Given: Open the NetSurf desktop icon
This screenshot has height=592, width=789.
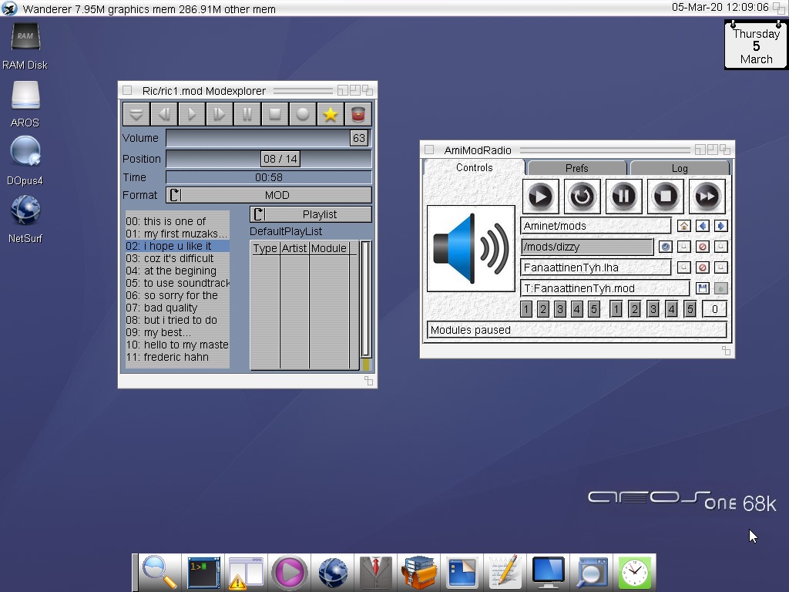Looking at the screenshot, I should pyautogui.click(x=25, y=211).
